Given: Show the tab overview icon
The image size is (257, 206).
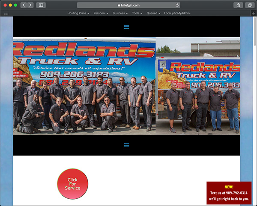Looking at the screenshot, I should pos(250,5).
